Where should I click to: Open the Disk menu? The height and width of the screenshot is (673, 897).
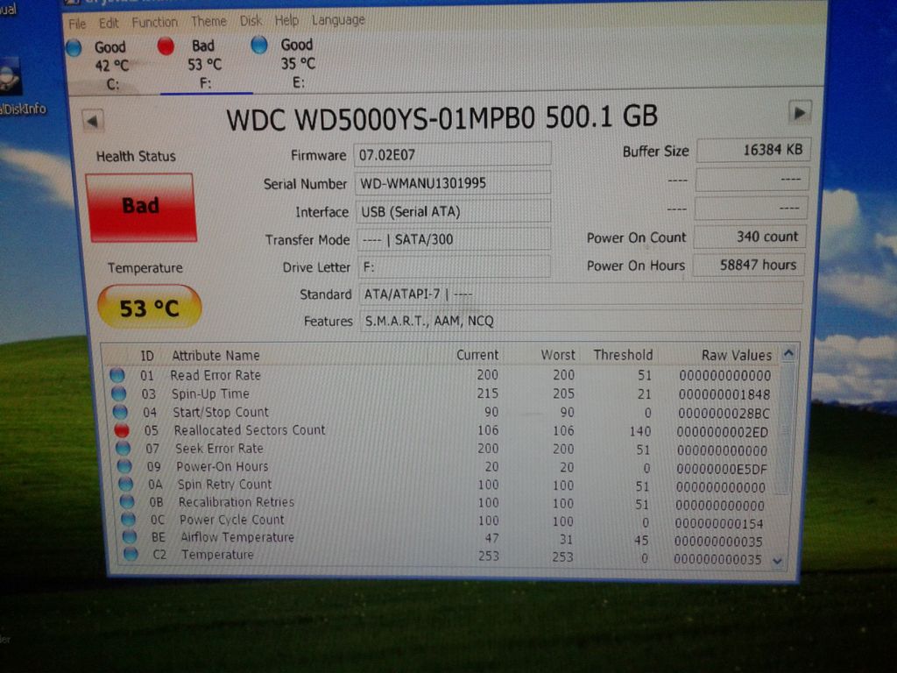[x=251, y=21]
